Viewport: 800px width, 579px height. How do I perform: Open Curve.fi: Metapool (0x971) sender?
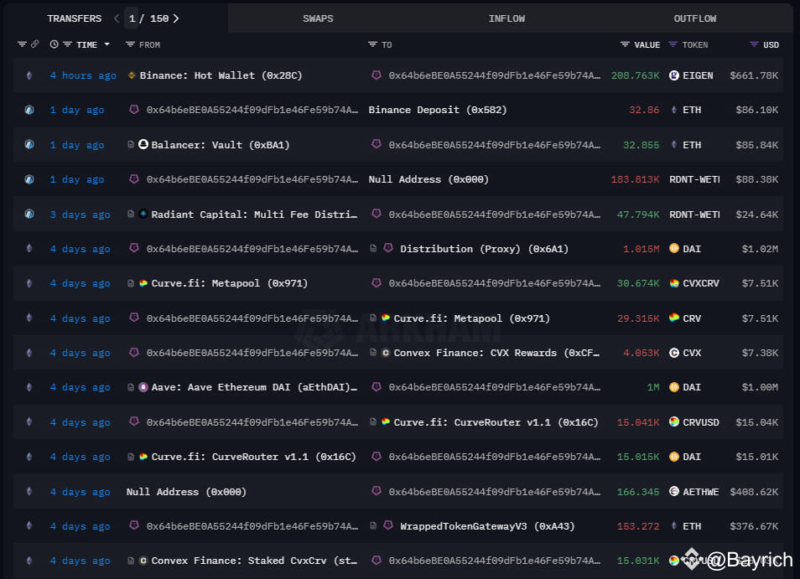click(x=230, y=283)
